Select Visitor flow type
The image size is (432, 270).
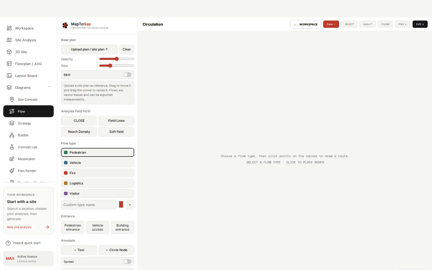(x=97, y=194)
